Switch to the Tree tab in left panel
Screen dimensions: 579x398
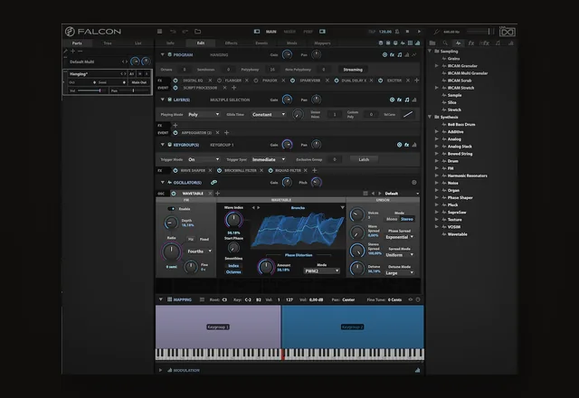pyautogui.click(x=108, y=43)
